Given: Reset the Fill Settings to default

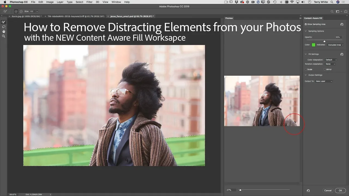Looking at the screenshot, I should [342, 54].
